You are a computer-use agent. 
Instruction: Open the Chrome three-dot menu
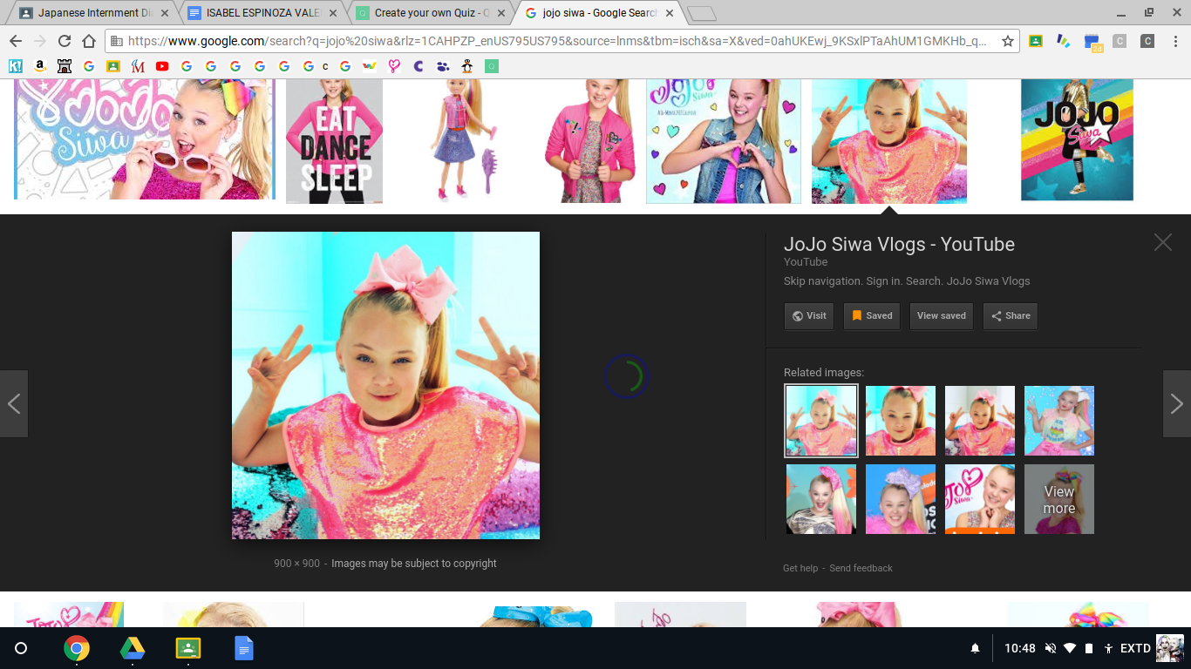click(x=1175, y=41)
